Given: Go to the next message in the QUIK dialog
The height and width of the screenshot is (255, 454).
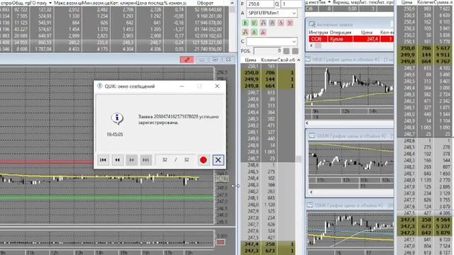Looking at the screenshot, I should click(x=131, y=160).
